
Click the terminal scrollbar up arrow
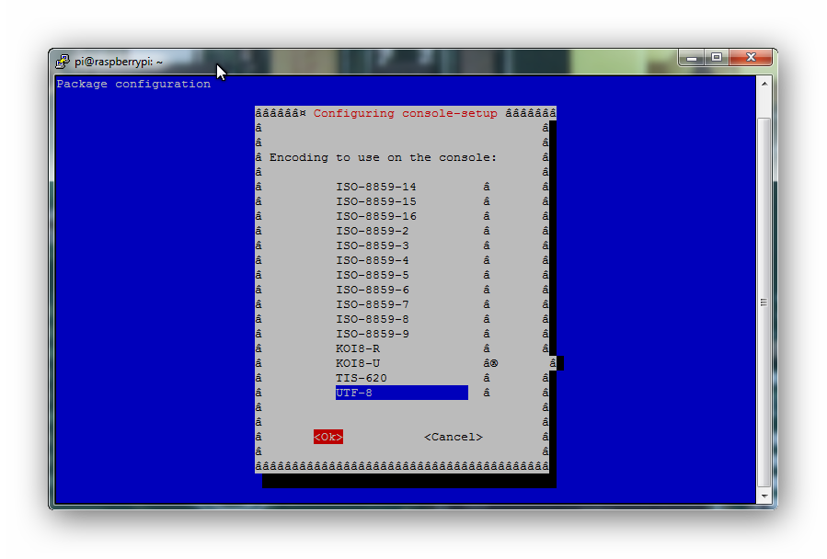pyautogui.click(x=764, y=84)
